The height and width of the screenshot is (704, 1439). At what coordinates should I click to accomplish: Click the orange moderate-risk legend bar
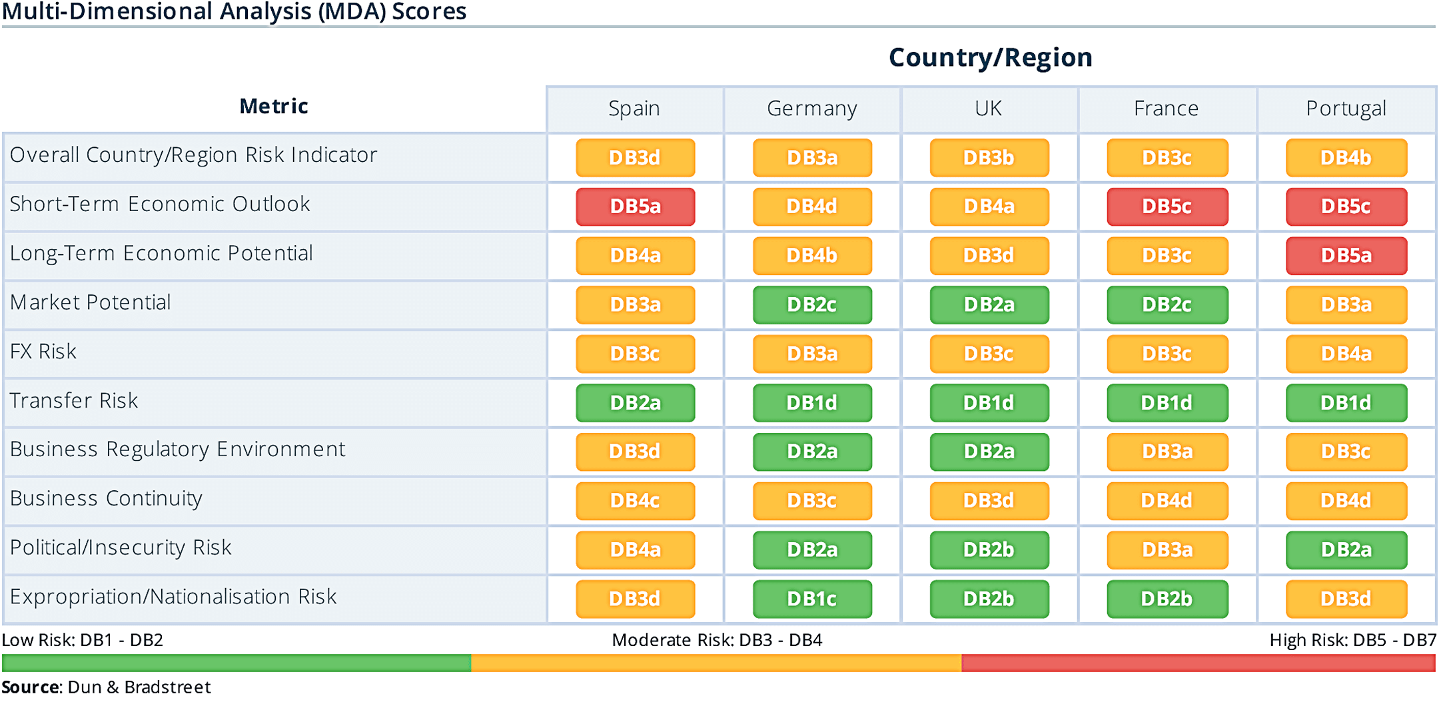[x=716, y=663]
